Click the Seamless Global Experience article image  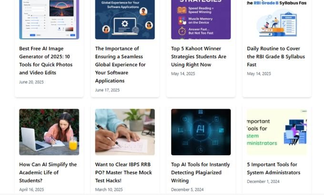tap(125, 20)
